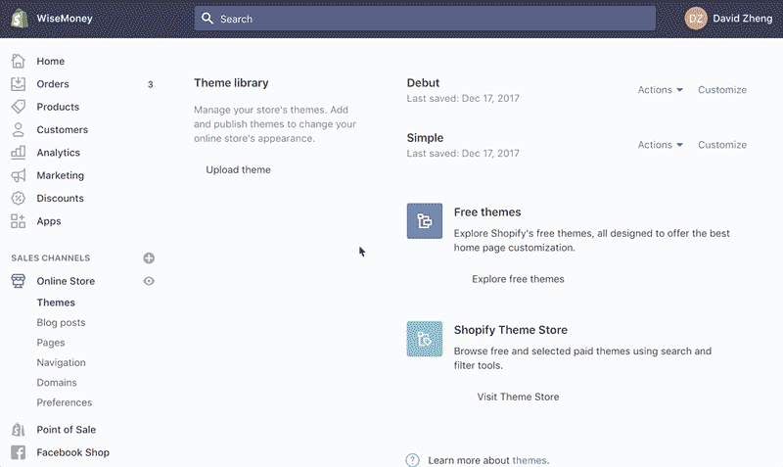Open Point of Sale channel
Screen dimensions: 783x467
click(x=66, y=430)
